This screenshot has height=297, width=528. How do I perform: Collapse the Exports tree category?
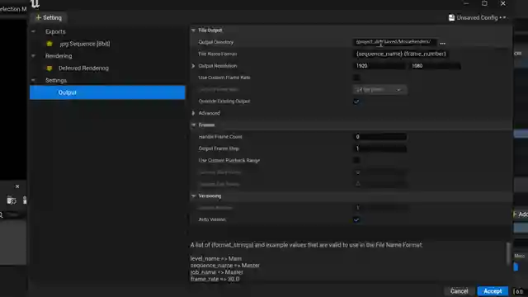tap(33, 31)
